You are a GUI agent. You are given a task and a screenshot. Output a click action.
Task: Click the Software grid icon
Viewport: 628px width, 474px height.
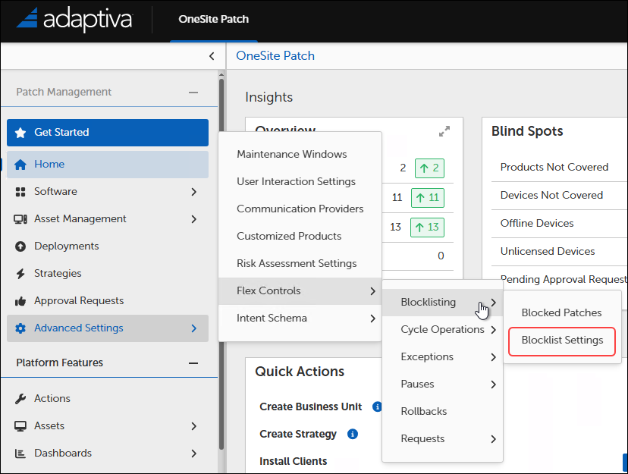click(x=20, y=192)
